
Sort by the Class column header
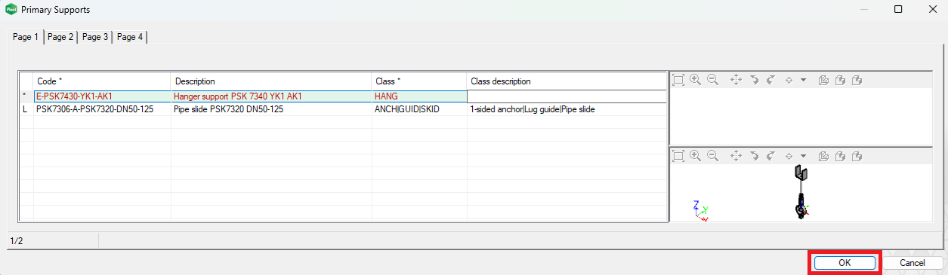[419, 81]
